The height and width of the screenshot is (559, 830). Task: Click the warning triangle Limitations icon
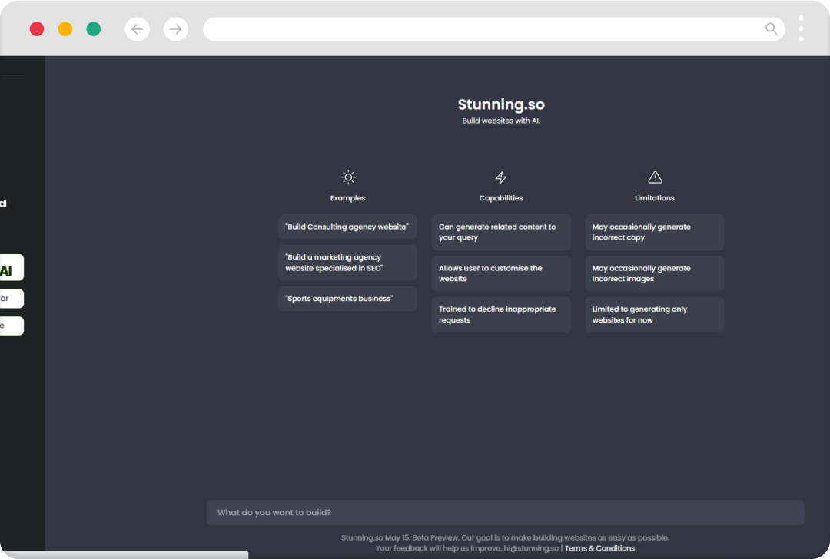655,177
